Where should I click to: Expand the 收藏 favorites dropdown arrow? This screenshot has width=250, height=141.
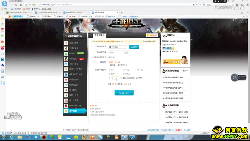(x=8, y=9)
